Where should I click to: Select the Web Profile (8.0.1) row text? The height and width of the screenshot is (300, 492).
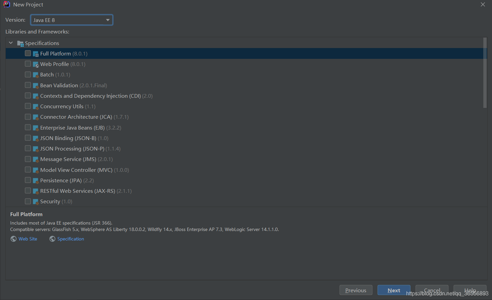pyautogui.click(x=63, y=64)
